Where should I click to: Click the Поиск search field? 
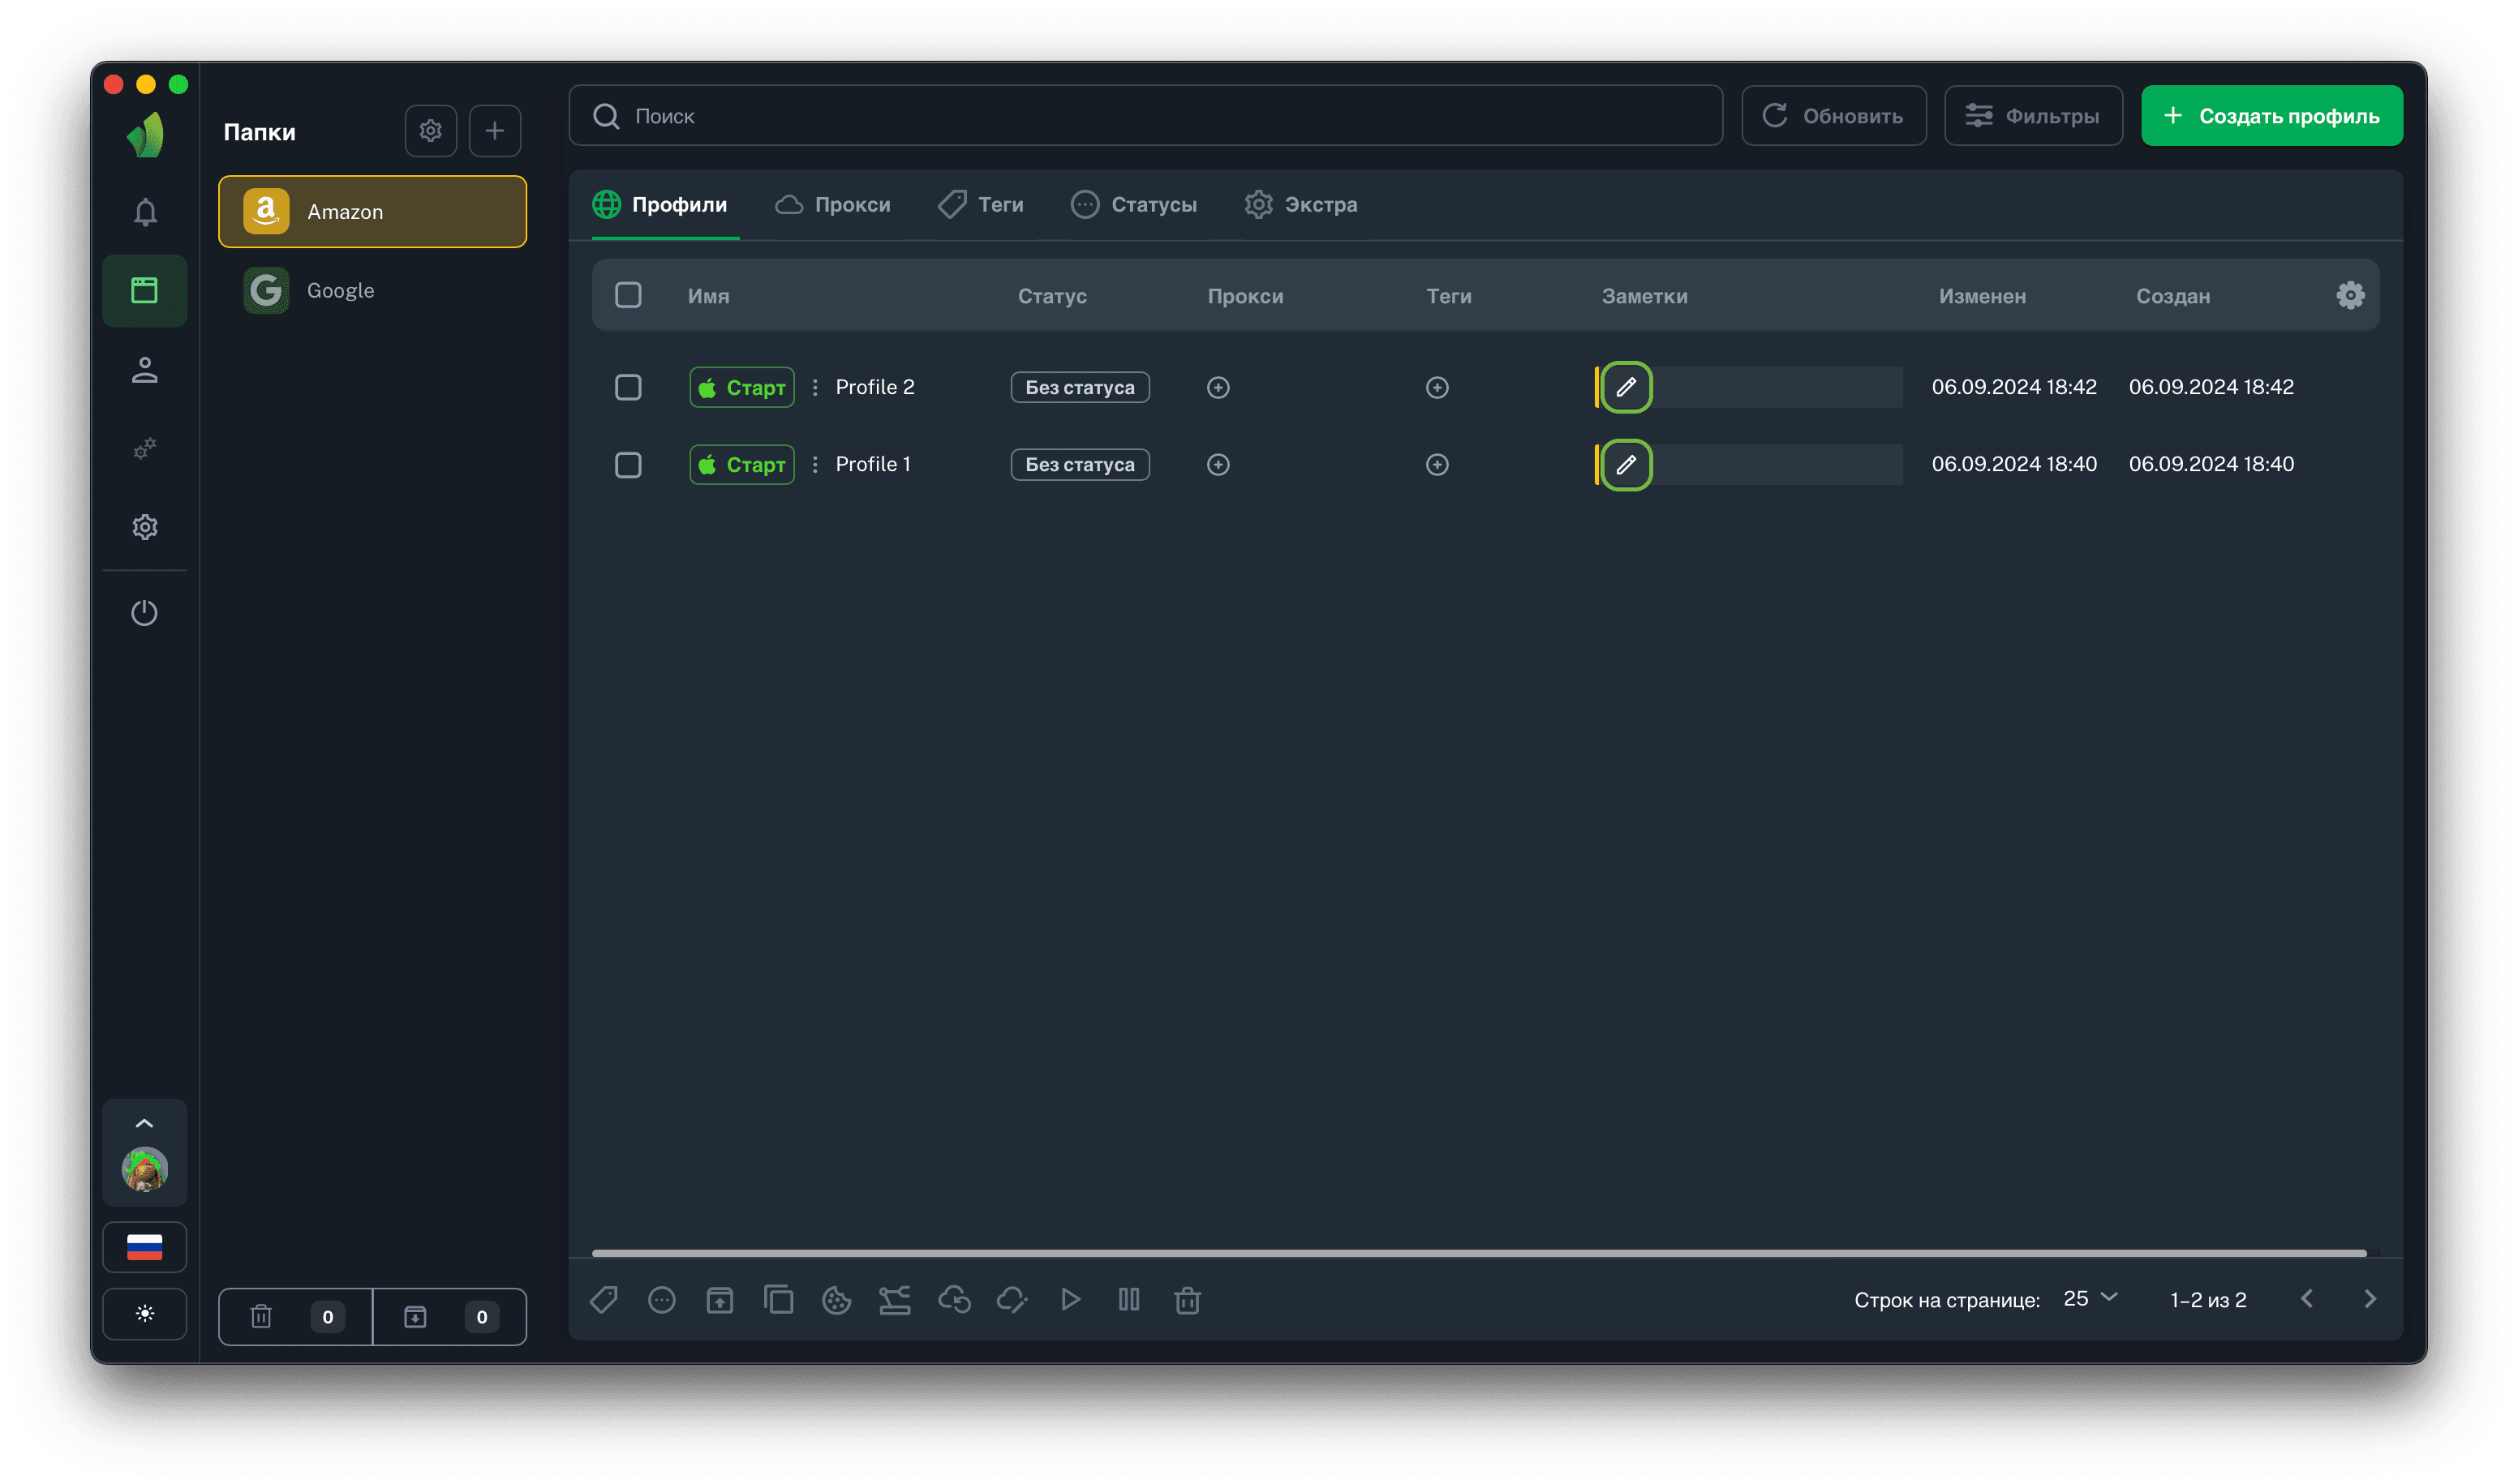tap(1145, 116)
